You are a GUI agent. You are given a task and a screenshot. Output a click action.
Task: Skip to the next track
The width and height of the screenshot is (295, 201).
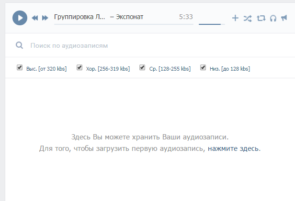(45, 18)
